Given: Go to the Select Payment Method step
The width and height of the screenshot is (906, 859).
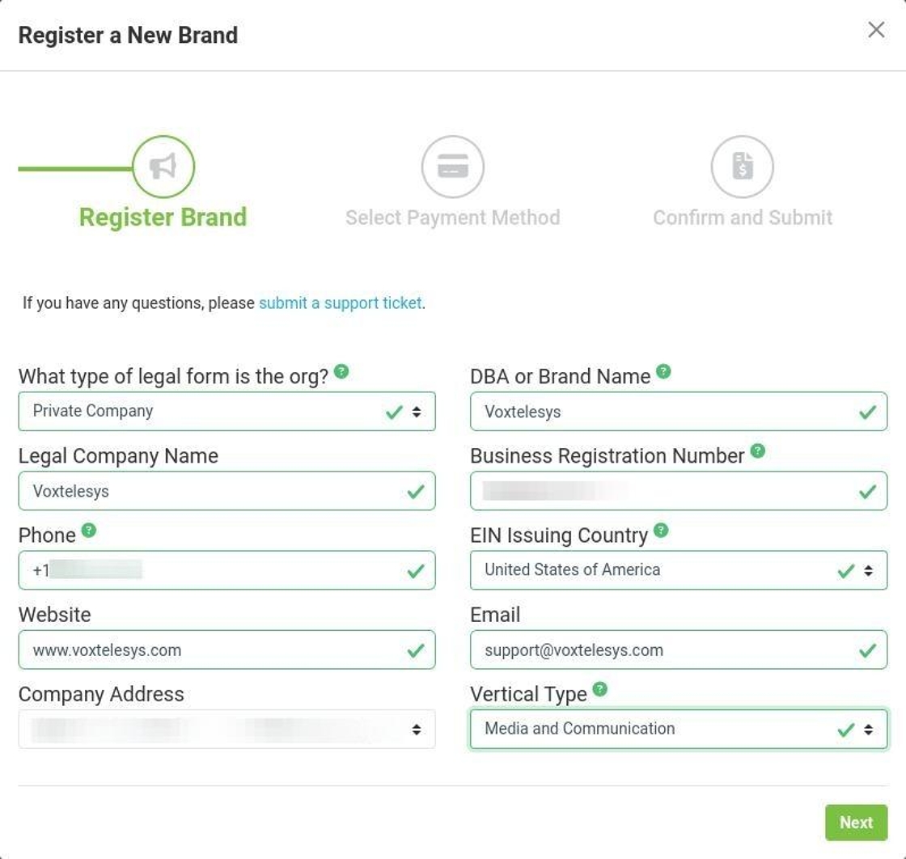Looking at the screenshot, I should pyautogui.click(x=452, y=218).
